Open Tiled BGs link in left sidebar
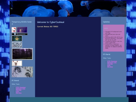 [19, 90]
